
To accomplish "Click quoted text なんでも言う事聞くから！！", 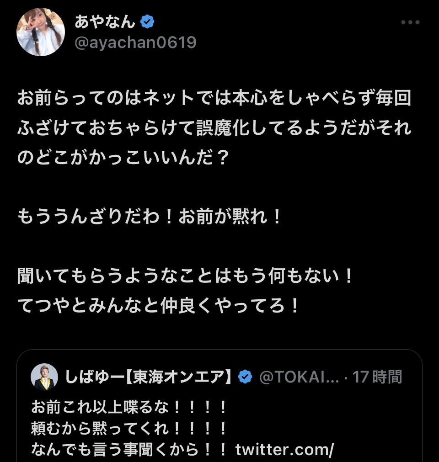I will [129, 450].
